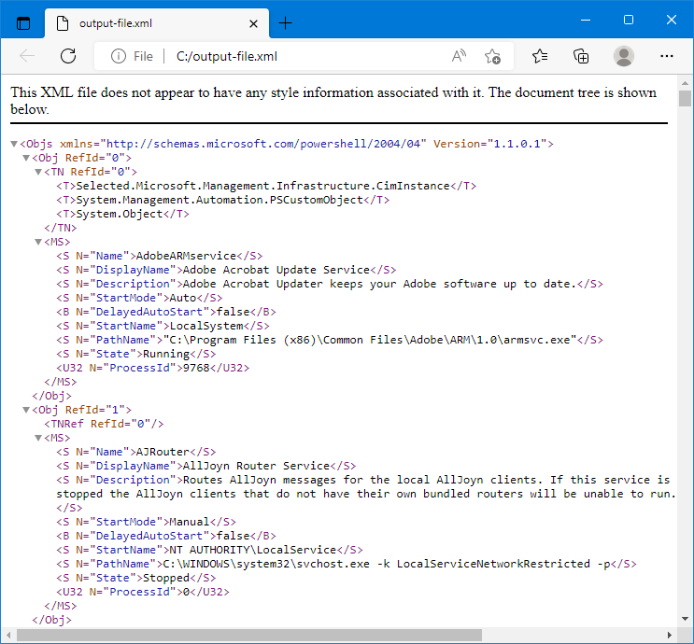
Task: Collapse the Obj RefId="0" node
Action: point(26,158)
